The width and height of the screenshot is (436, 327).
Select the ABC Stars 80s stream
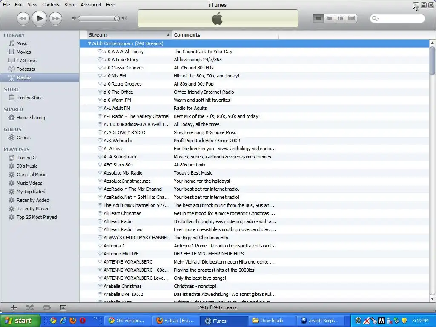point(255,165)
